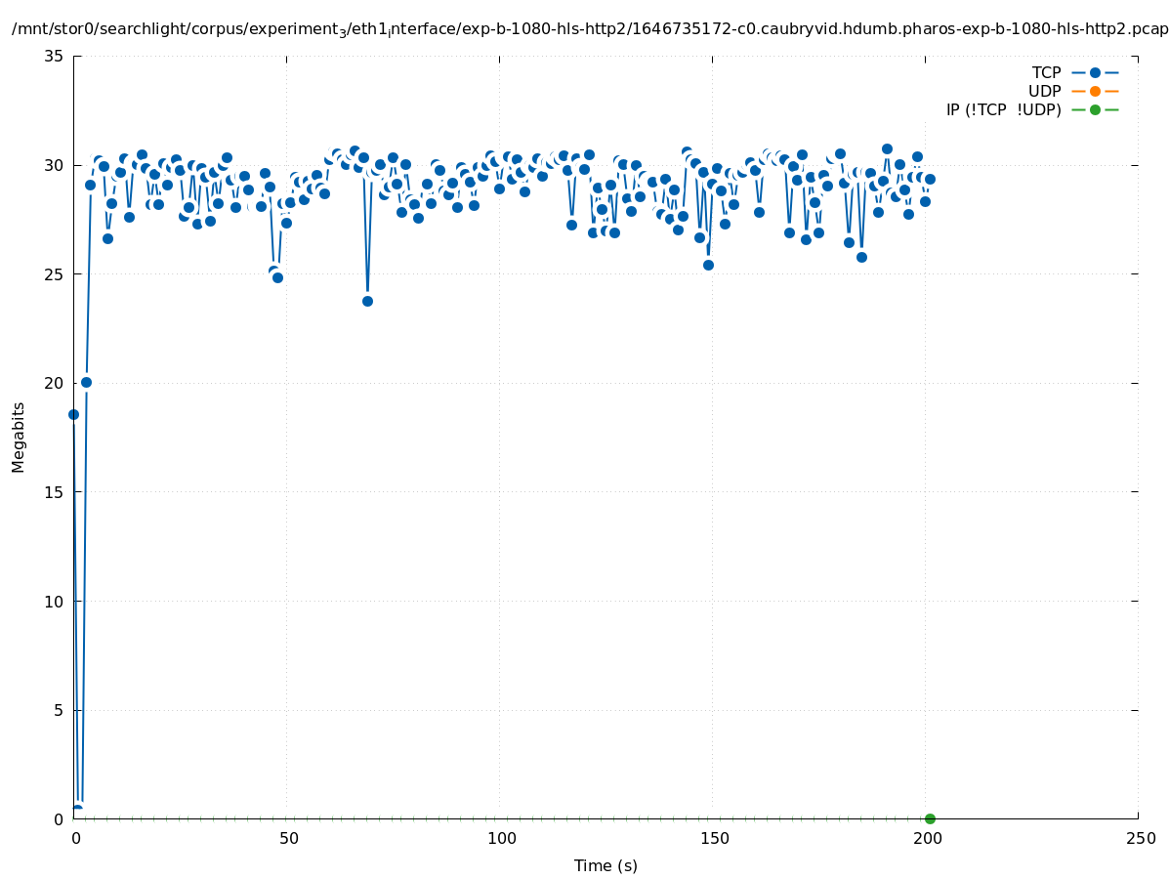The height and width of the screenshot is (879, 1169).
Task: Select the green data point at 200 seconds
Action: (930, 818)
